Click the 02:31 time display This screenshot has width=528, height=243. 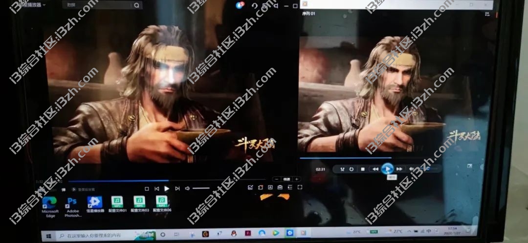(x=321, y=169)
